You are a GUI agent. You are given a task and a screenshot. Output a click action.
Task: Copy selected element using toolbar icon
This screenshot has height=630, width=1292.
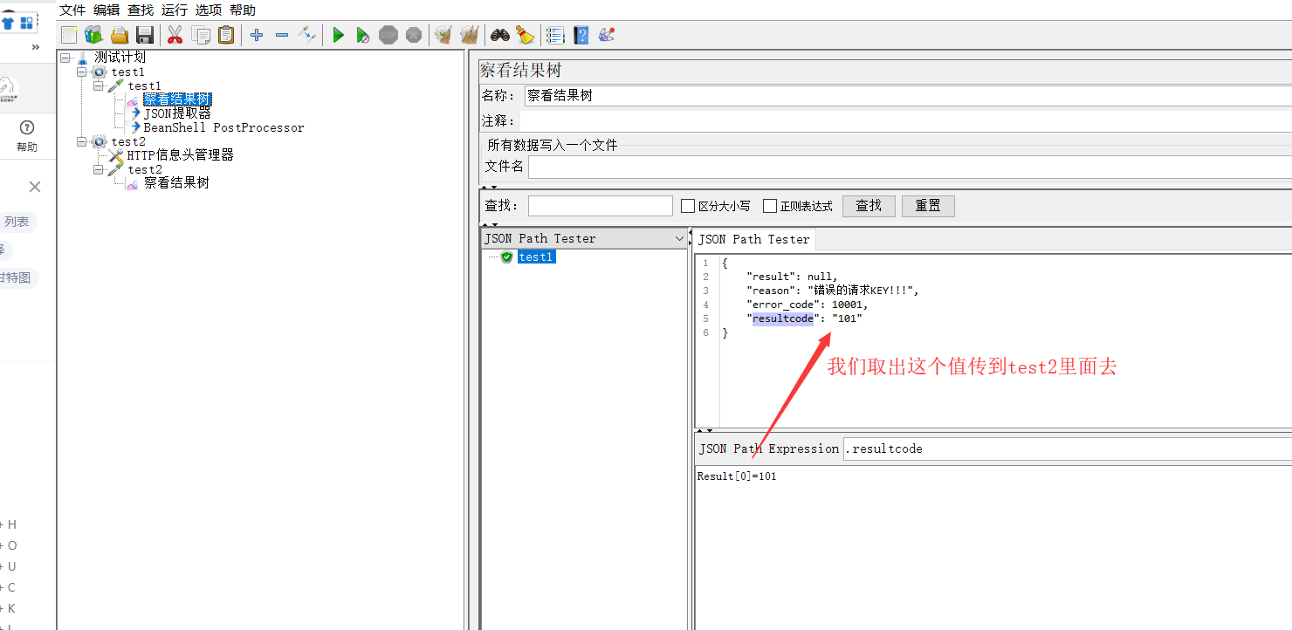click(201, 35)
